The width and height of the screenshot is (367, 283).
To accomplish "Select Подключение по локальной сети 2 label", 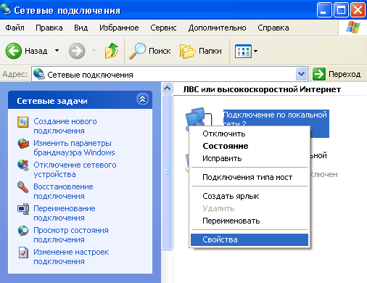I will pos(275,119).
